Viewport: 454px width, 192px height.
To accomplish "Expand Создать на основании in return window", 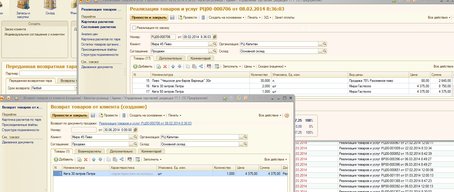I will [x=147, y=115].
